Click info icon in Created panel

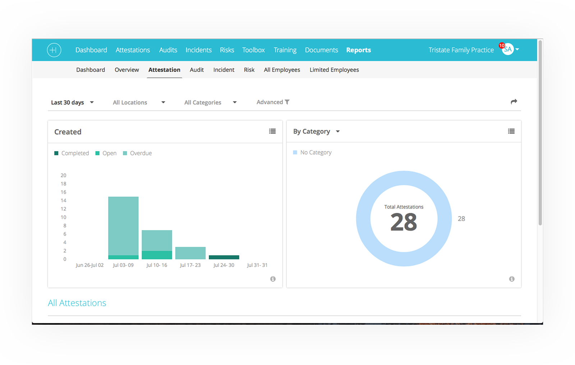[x=273, y=279]
